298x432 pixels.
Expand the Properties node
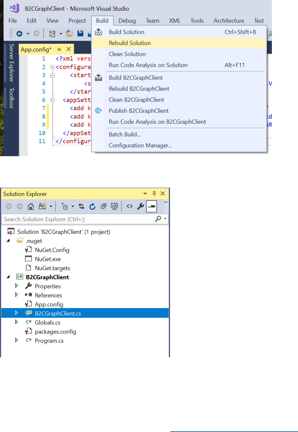(x=16, y=286)
